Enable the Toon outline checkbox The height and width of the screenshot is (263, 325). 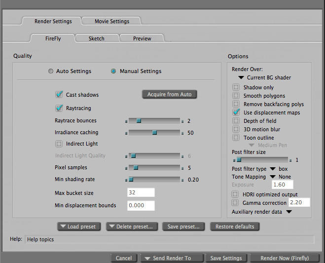pos(236,138)
